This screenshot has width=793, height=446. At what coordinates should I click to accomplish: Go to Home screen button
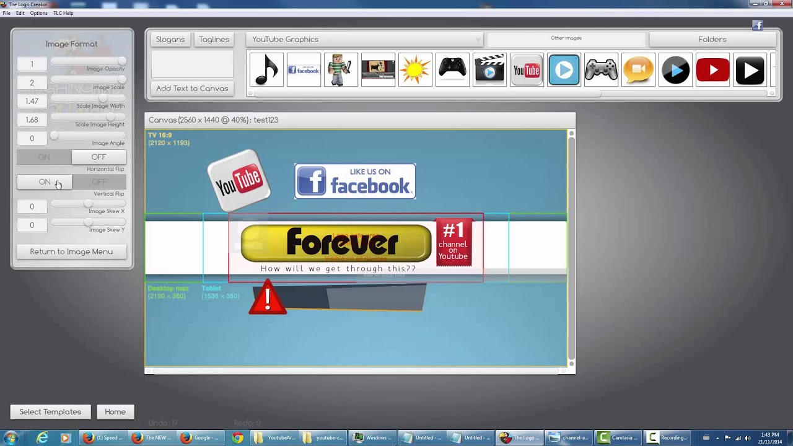[115, 412]
